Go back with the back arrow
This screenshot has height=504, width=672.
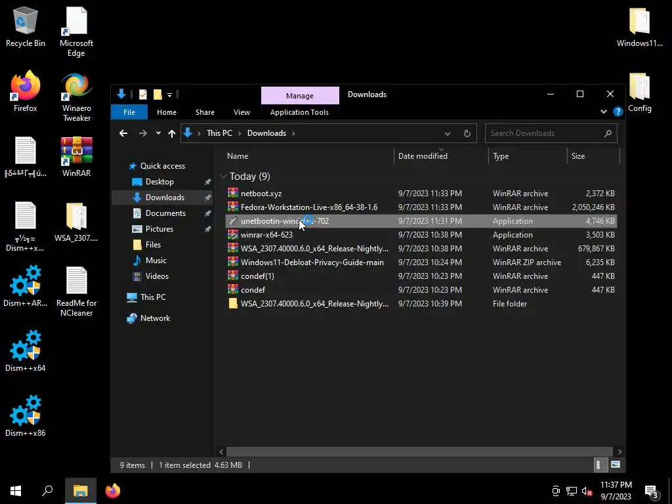[123, 133]
